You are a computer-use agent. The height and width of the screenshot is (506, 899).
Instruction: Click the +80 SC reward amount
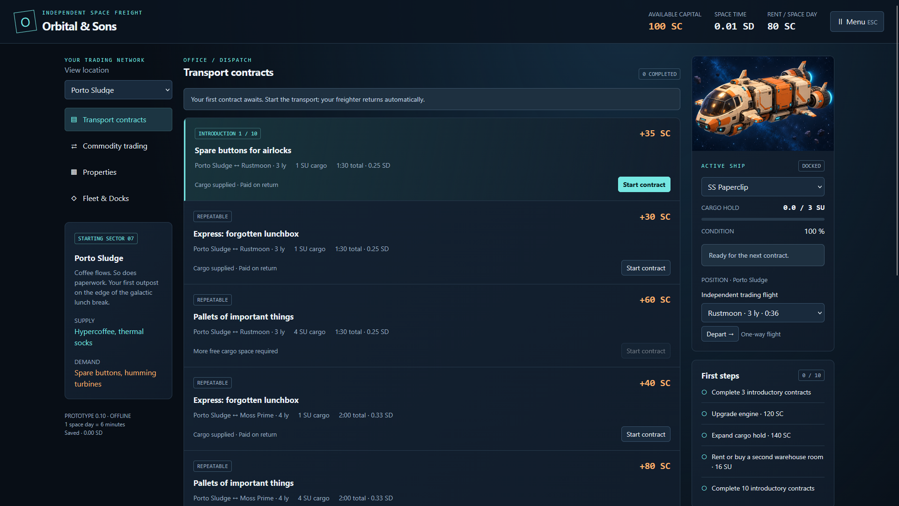(x=655, y=466)
